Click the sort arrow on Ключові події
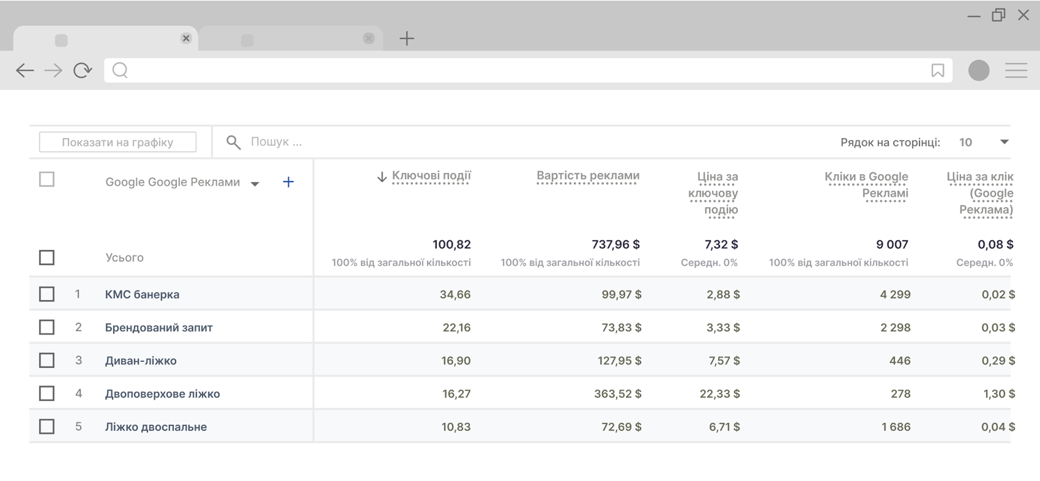The height and width of the screenshot is (481, 1040). (x=381, y=176)
